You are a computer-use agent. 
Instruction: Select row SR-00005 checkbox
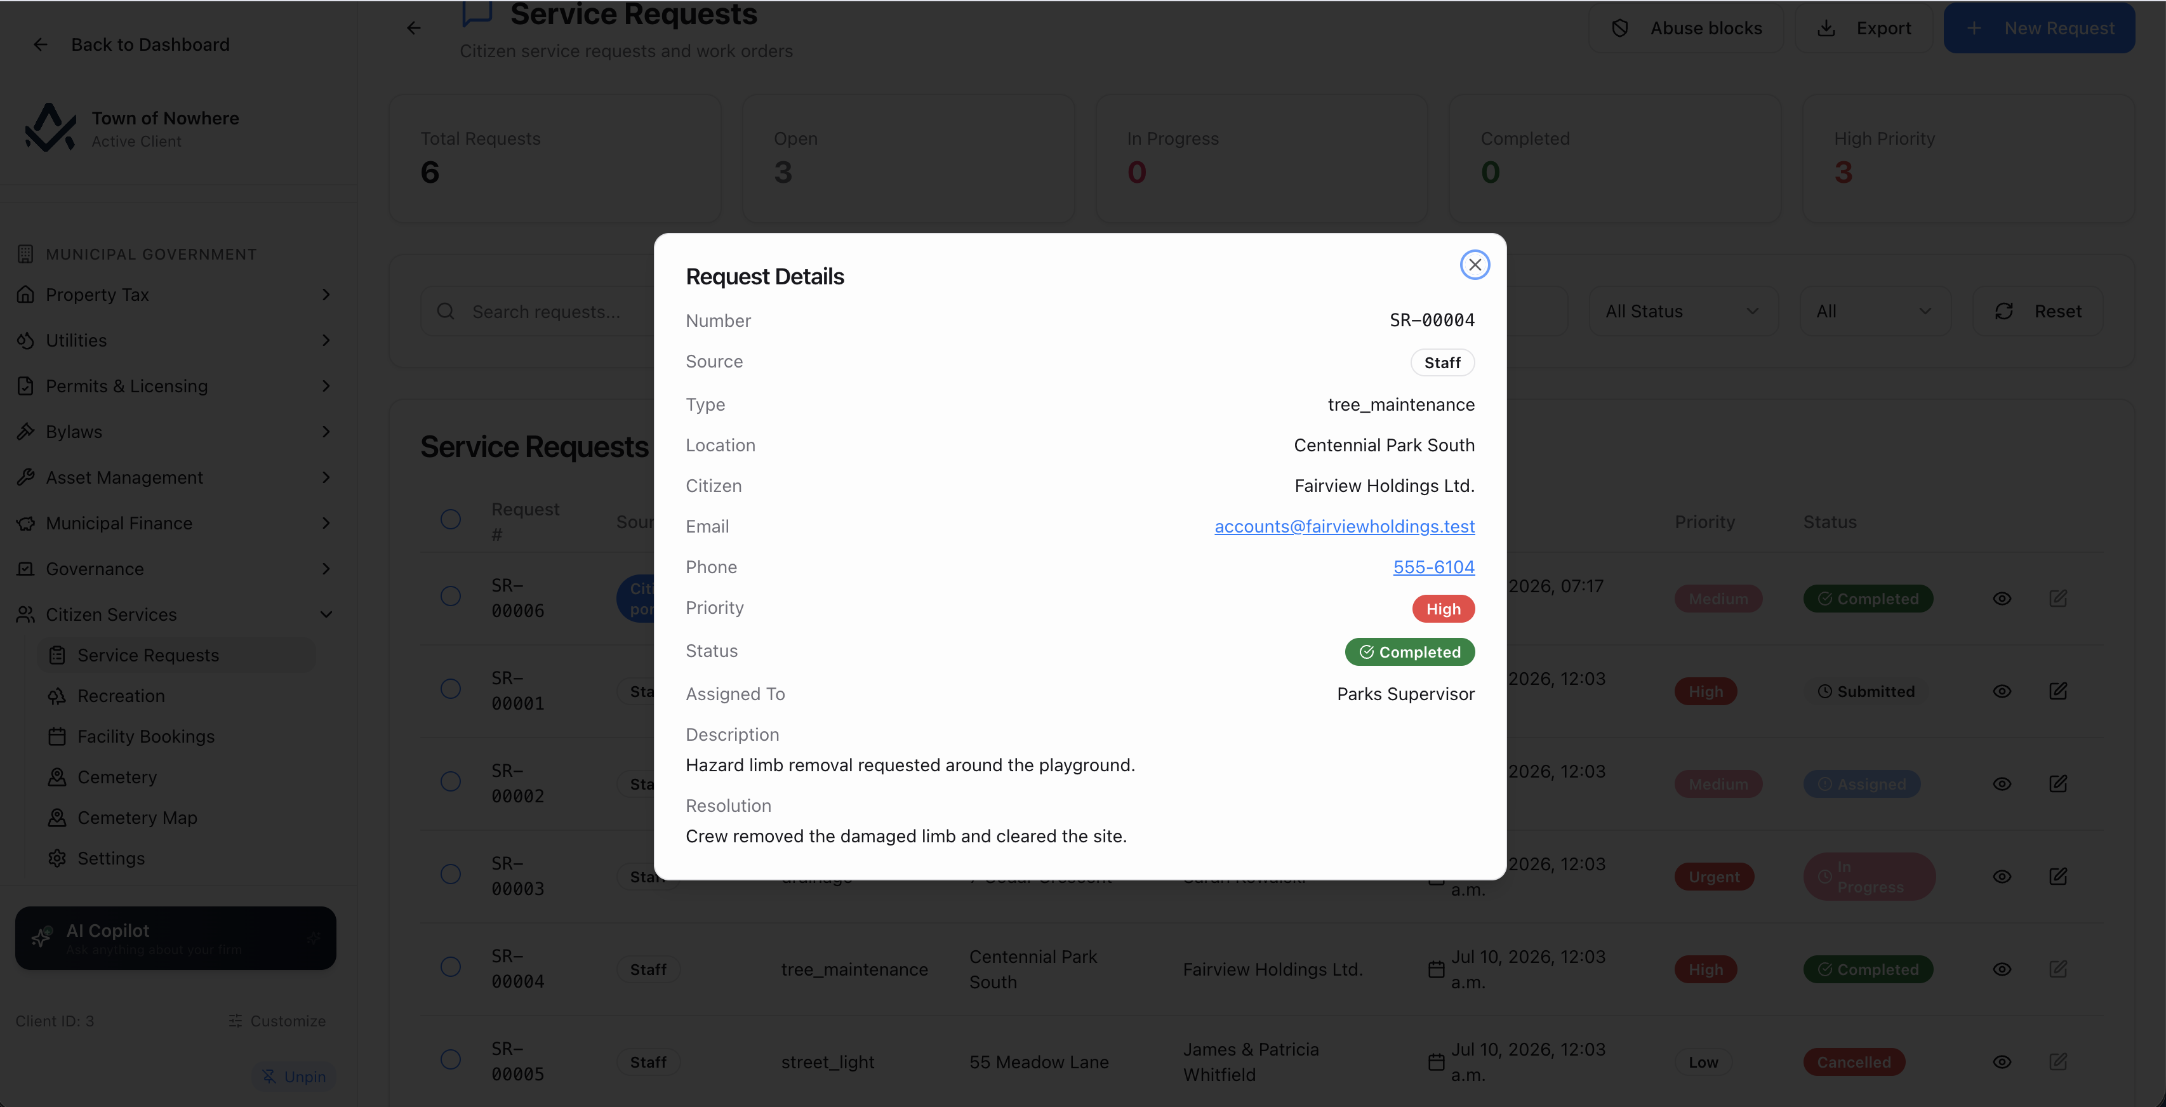click(x=451, y=1059)
